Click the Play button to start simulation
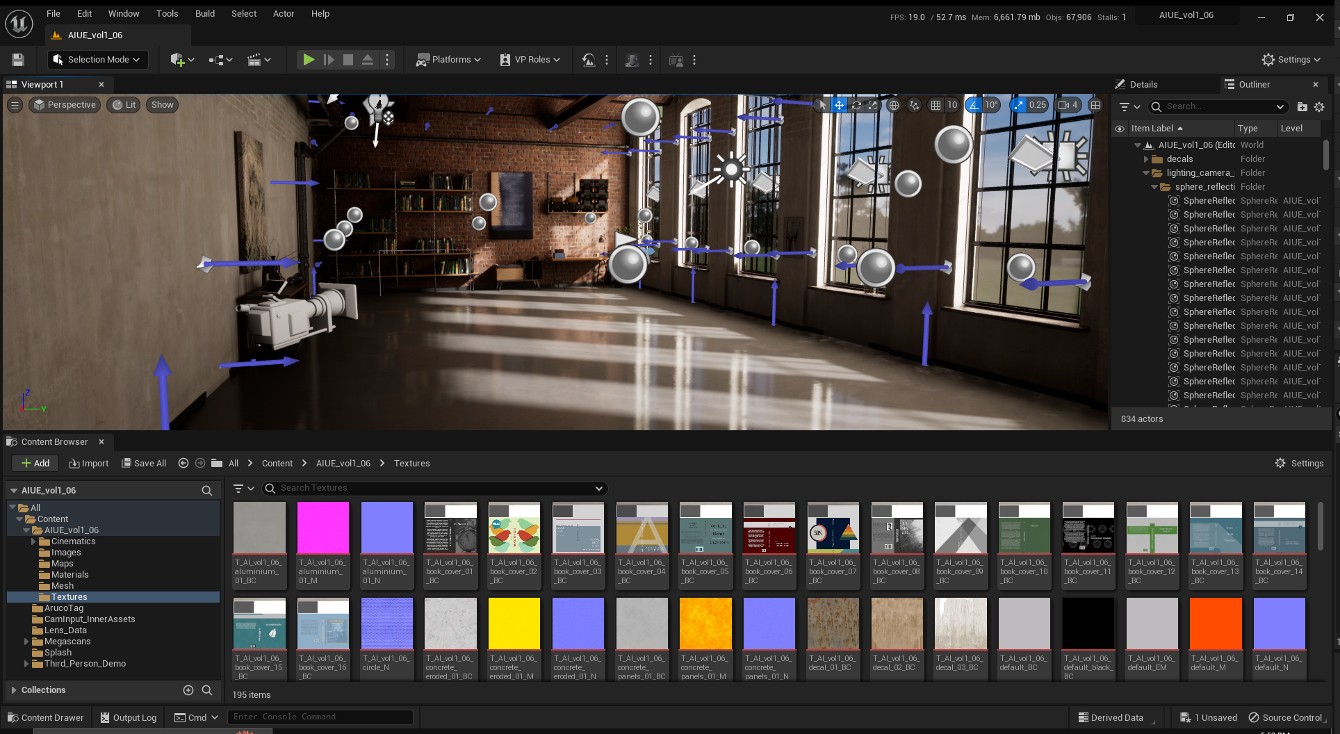 pos(309,60)
